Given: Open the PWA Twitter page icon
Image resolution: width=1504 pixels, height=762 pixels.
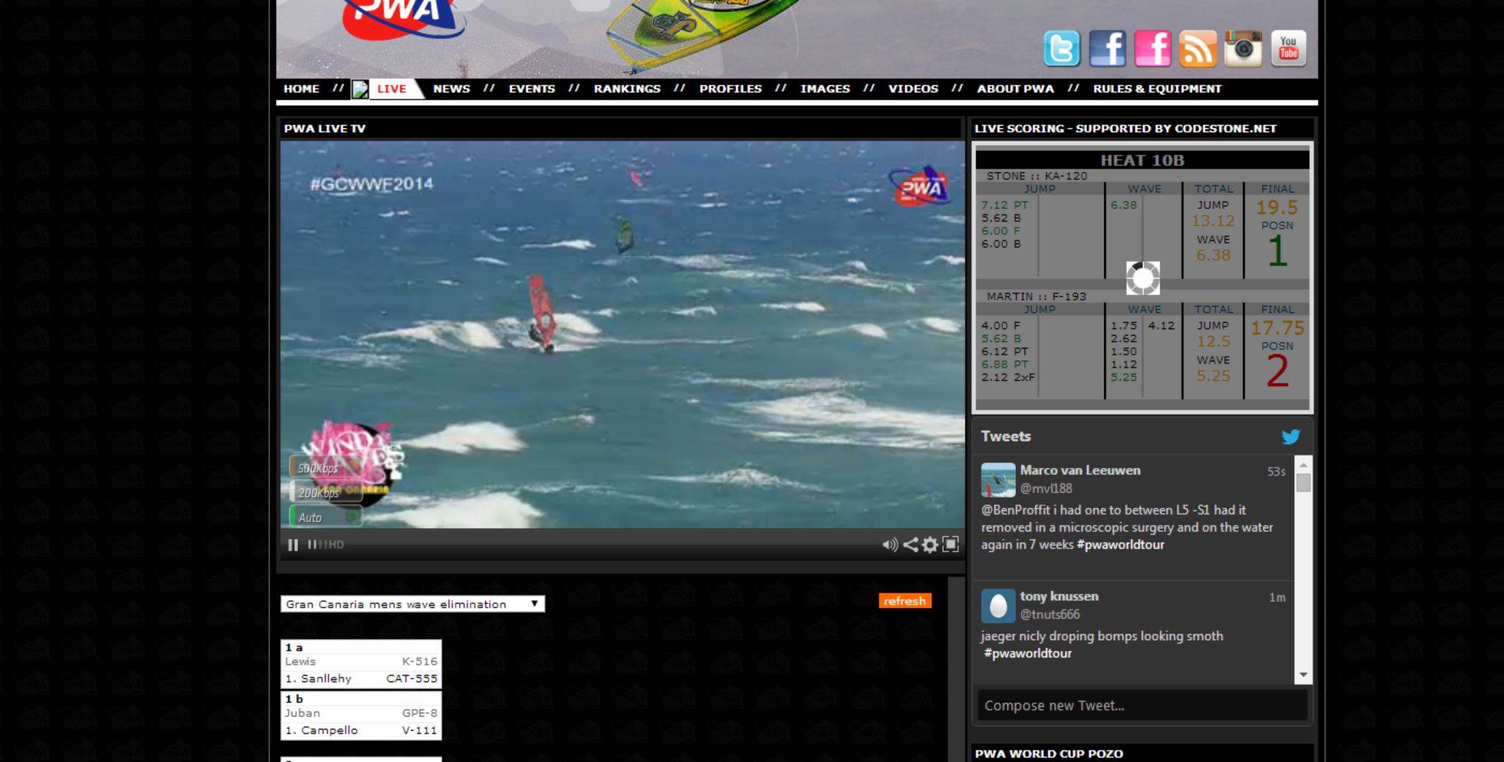Looking at the screenshot, I should coord(1061,49).
